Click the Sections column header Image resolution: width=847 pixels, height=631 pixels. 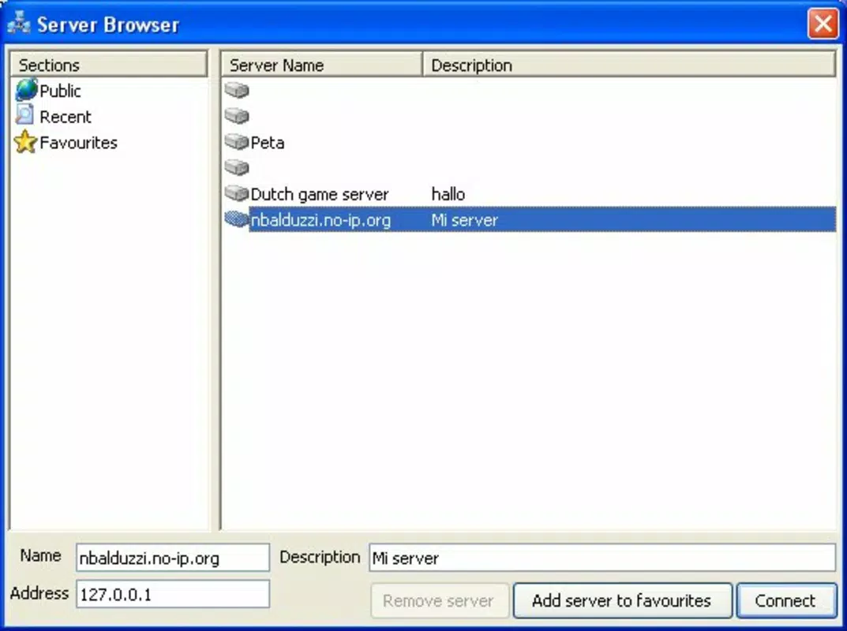pyautogui.click(x=109, y=65)
